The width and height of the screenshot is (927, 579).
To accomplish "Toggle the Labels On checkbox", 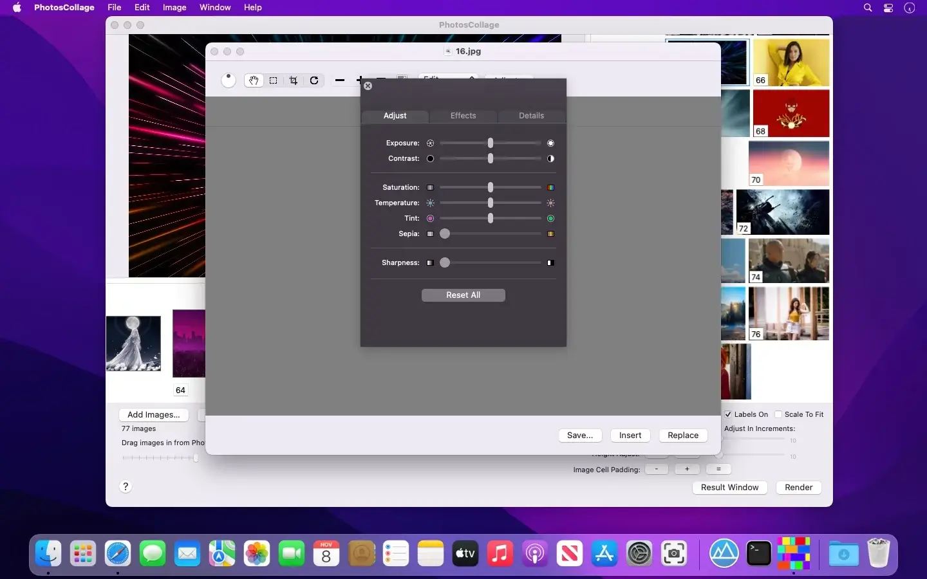I will [x=728, y=414].
